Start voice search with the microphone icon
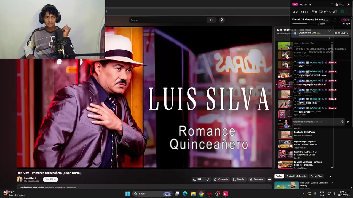Viewport: 353px width, 198px height. (x=222, y=20)
